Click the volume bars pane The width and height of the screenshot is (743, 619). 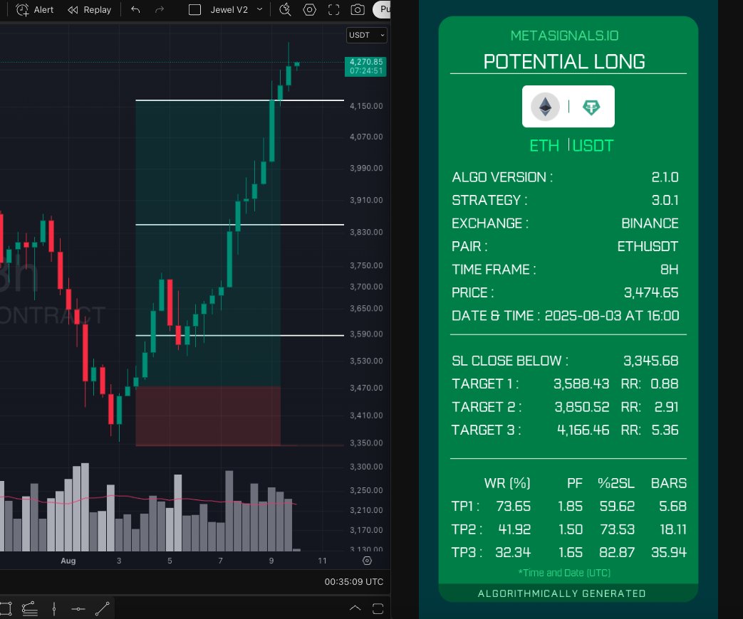tap(150, 509)
